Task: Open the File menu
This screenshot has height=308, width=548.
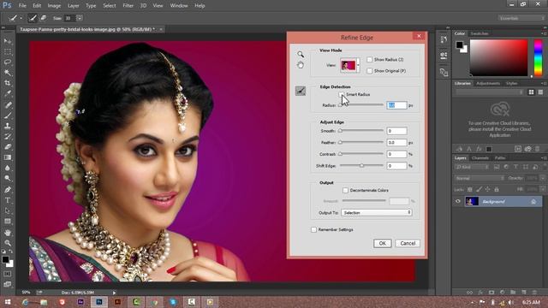Action: tap(22, 6)
